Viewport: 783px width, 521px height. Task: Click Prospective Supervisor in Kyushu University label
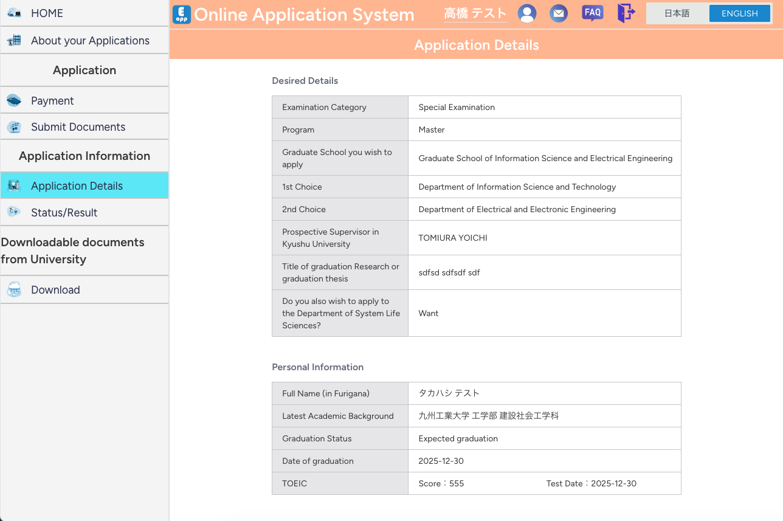tap(331, 238)
